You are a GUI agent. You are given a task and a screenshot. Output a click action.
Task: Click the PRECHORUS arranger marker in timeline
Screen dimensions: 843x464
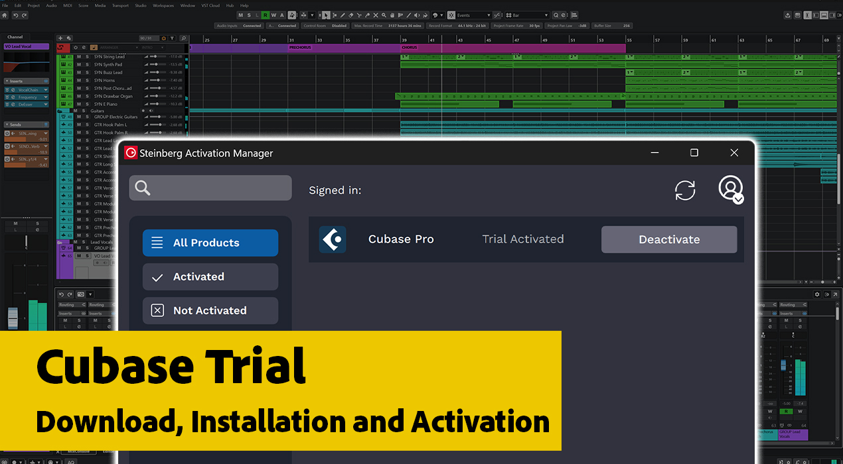click(x=344, y=48)
